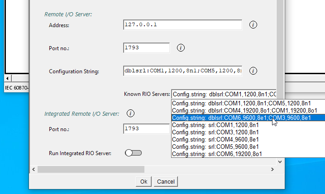The image size is (325, 194).
Task: Click the dialog's horizontal scrollbar thumb
Action: [91, 169]
